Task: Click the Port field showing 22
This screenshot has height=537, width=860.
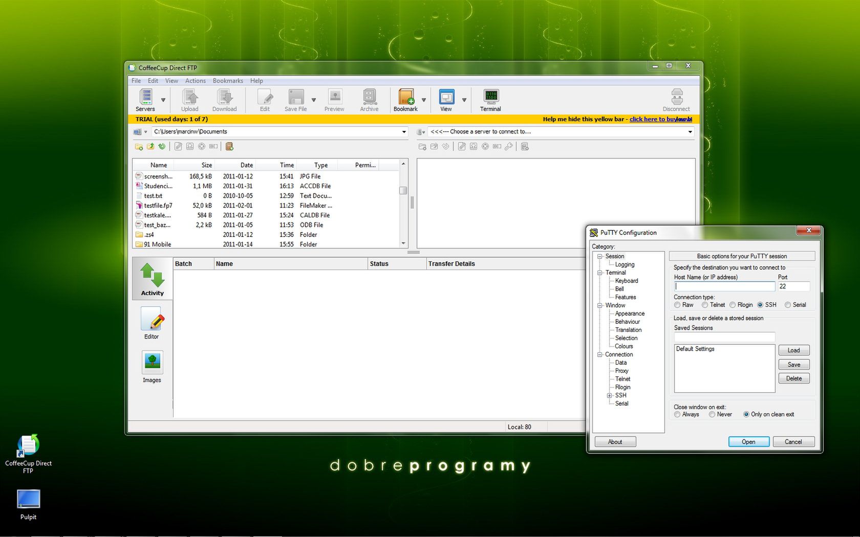Action: tap(793, 286)
